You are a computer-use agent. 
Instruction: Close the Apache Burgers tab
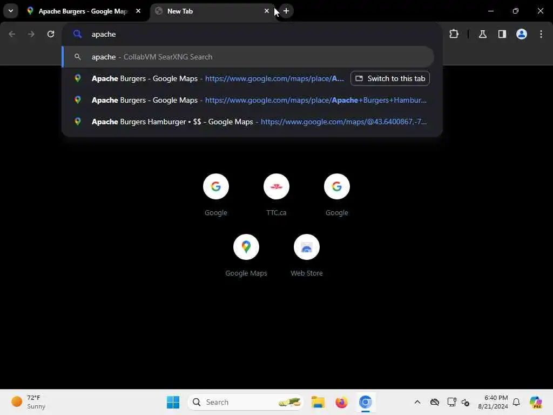138,11
